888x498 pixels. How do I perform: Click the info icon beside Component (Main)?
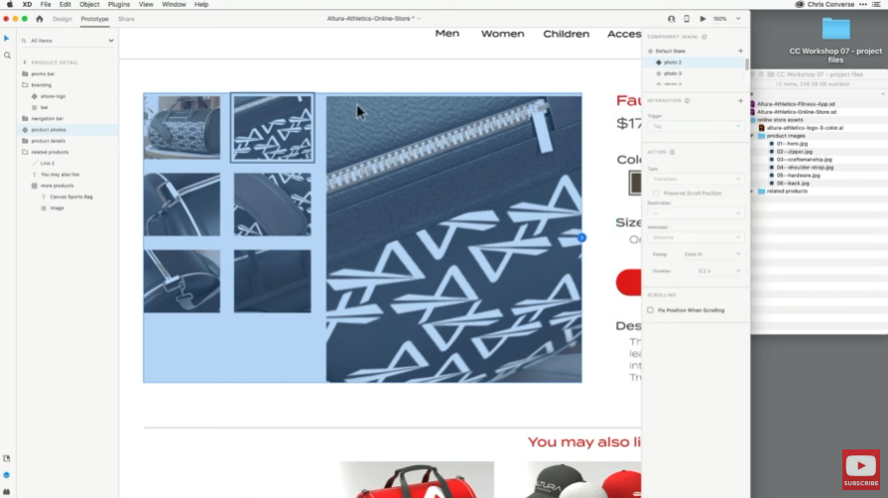click(x=703, y=37)
